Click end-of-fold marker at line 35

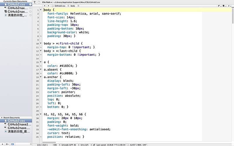[x=41, y=137]
